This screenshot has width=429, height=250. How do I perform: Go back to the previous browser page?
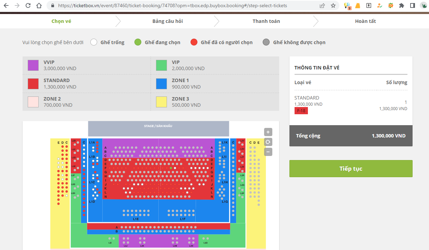tap(6, 5)
